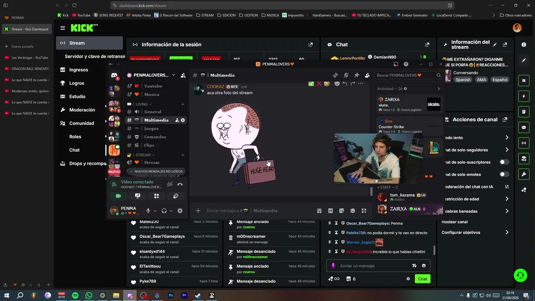Expand Restricción de edad options

[507, 199]
